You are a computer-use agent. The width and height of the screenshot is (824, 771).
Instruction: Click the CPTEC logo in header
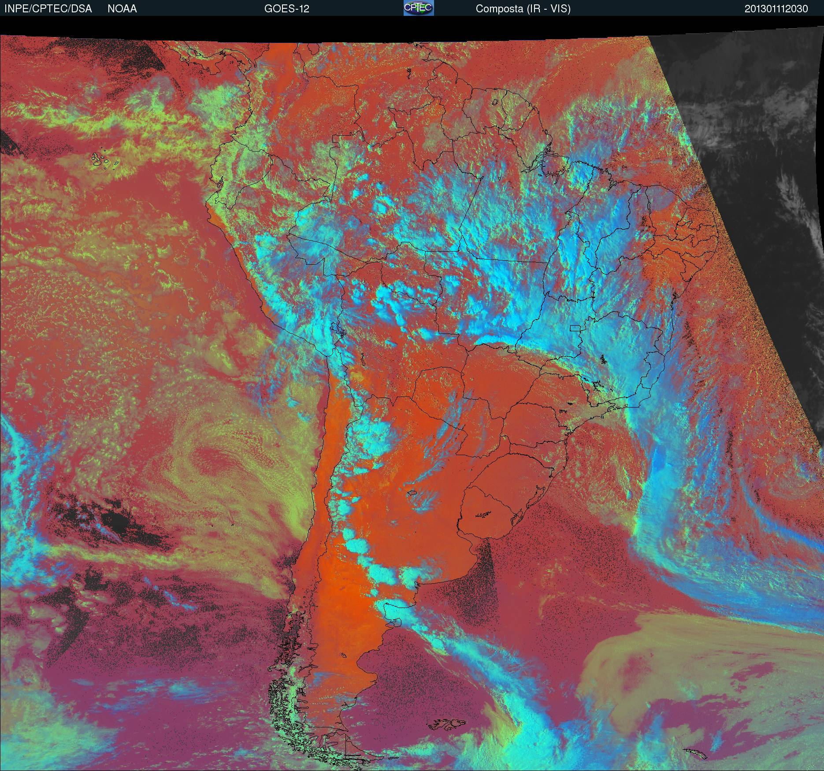click(419, 8)
